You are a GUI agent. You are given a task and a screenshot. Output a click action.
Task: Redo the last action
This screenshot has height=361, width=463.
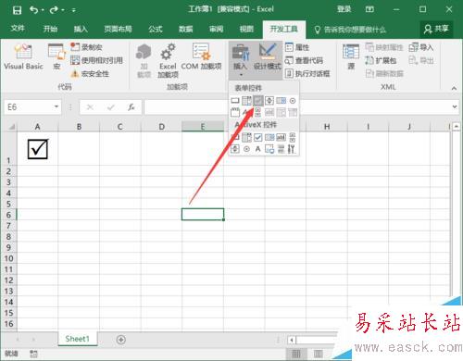54,10
